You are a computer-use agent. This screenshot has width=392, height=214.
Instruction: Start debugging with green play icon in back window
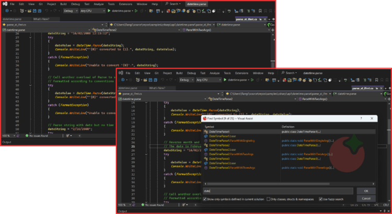pos(109,11)
